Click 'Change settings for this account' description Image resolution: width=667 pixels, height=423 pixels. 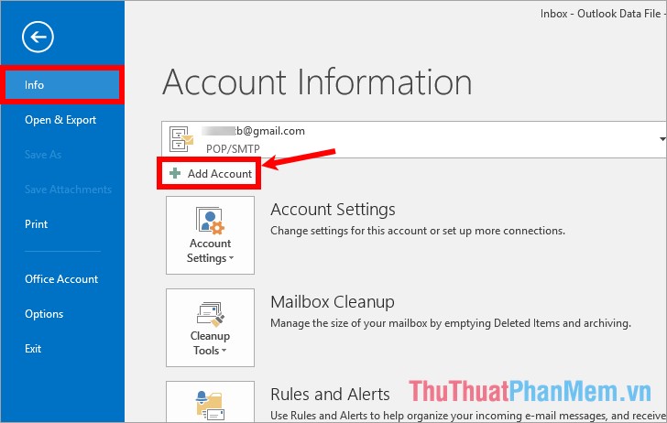click(418, 231)
